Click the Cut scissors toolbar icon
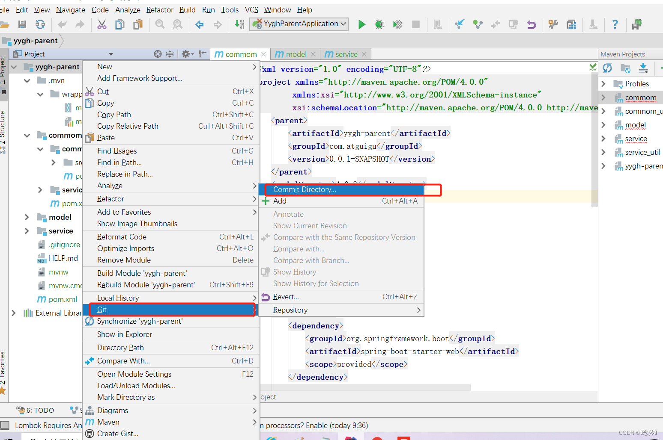This screenshot has height=440, width=663. pos(102,24)
